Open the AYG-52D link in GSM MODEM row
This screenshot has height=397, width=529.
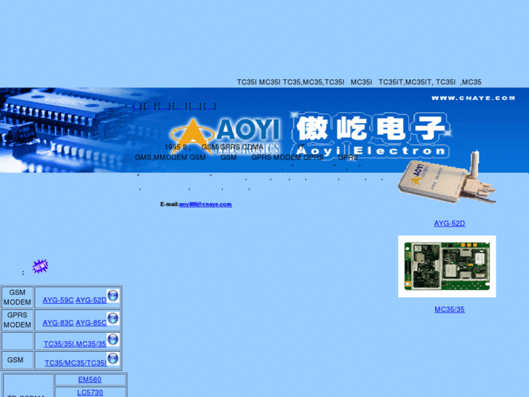[91, 300]
